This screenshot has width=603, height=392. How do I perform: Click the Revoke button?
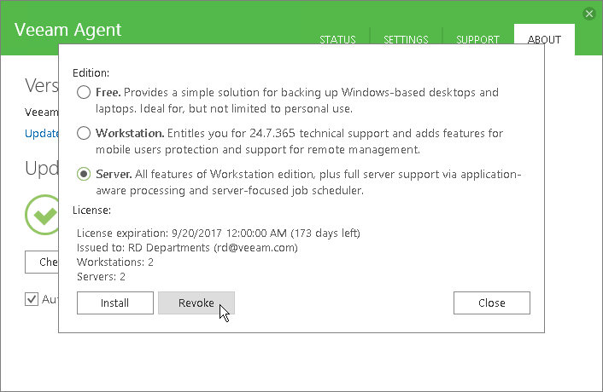196,303
